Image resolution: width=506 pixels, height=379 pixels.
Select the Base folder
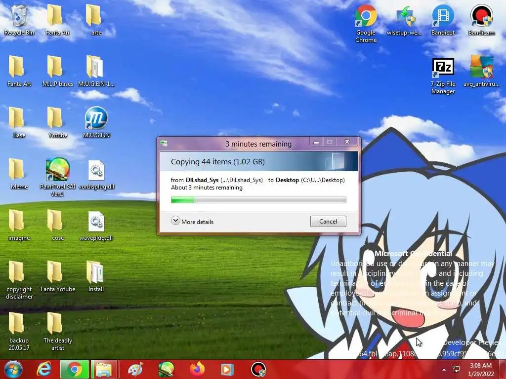click(x=19, y=123)
